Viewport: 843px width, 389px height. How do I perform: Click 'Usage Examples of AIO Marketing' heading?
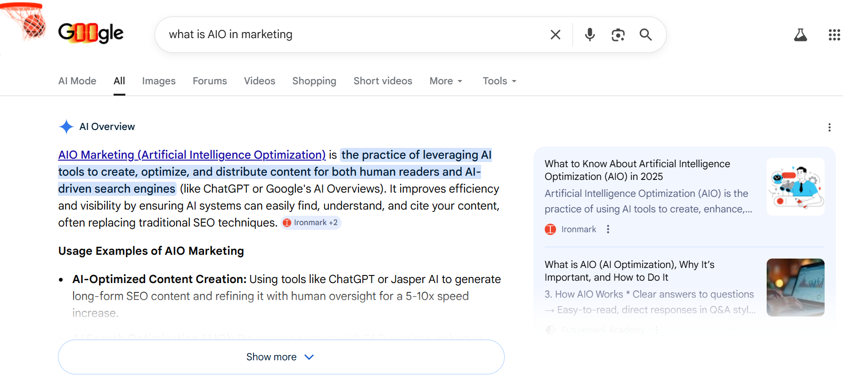[151, 251]
